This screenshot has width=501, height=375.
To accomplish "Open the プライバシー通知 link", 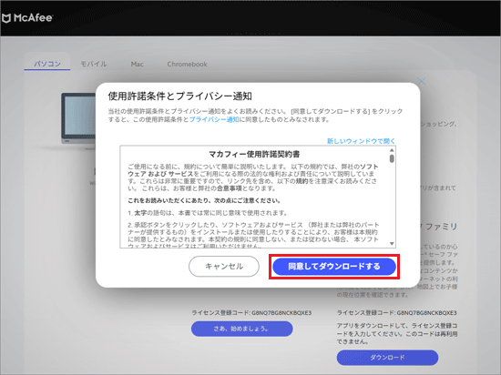I will point(214,119).
